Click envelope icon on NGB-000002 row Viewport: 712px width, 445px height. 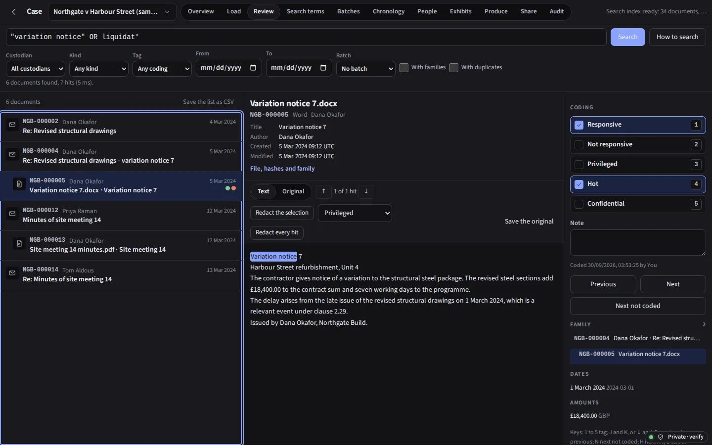pos(12,125)
